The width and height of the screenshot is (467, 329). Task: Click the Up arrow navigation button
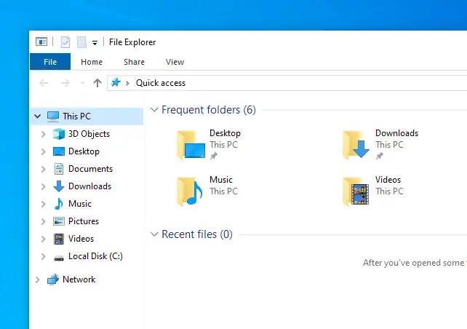click(x=97, y=83)
